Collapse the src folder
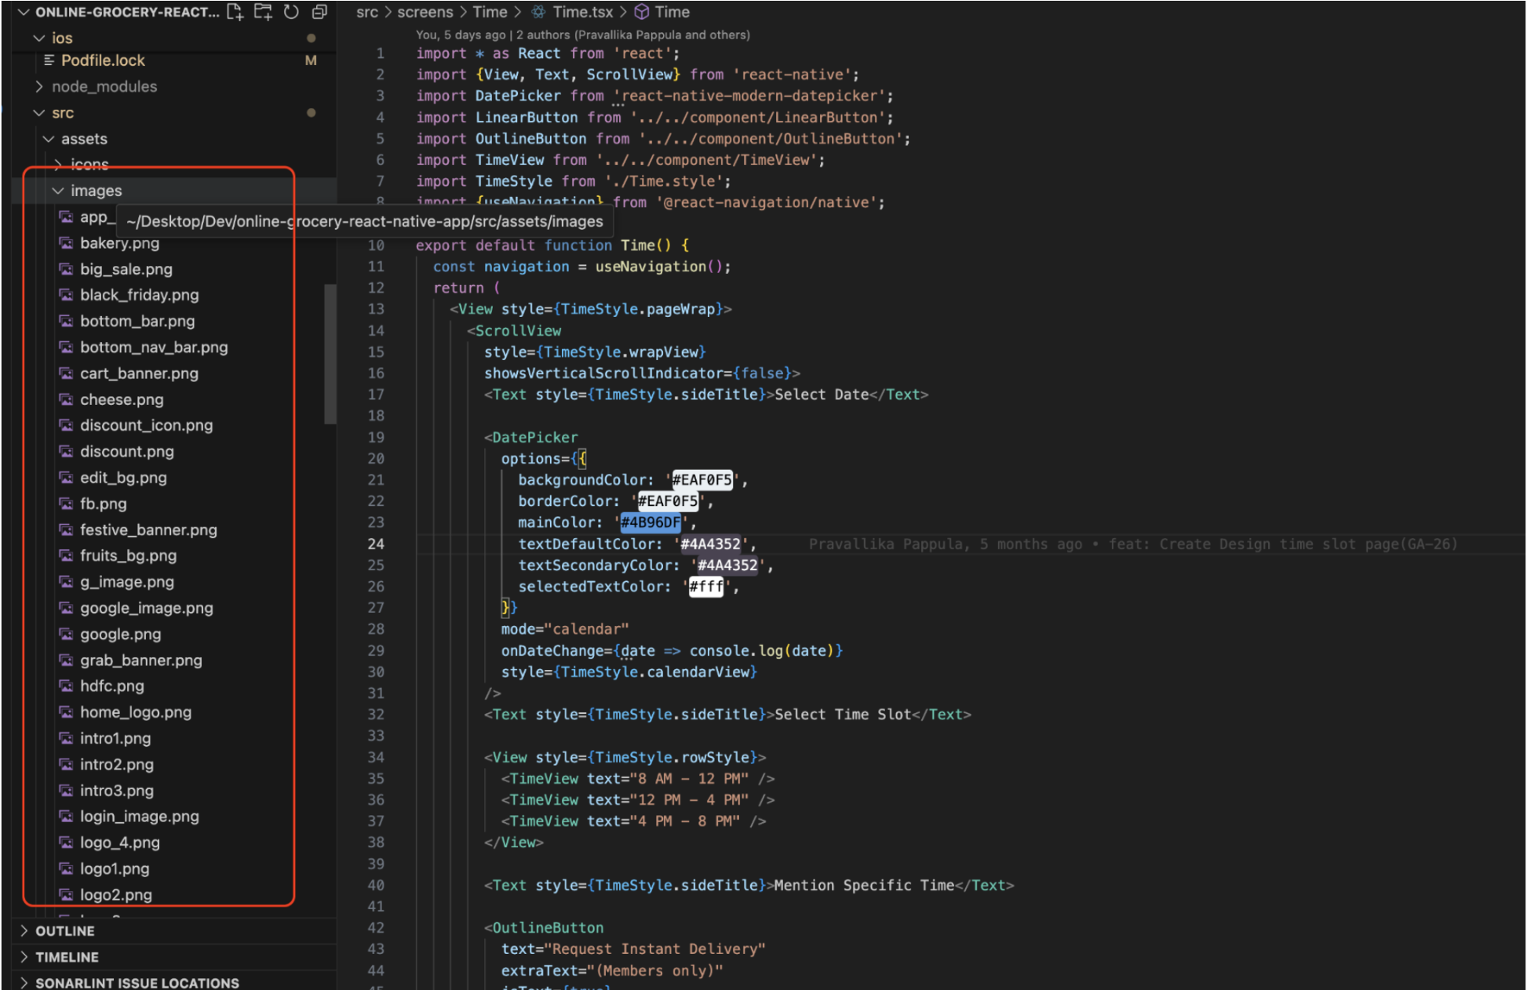The width and height of the screenshot is (1527, 990). tap(39, 112)
